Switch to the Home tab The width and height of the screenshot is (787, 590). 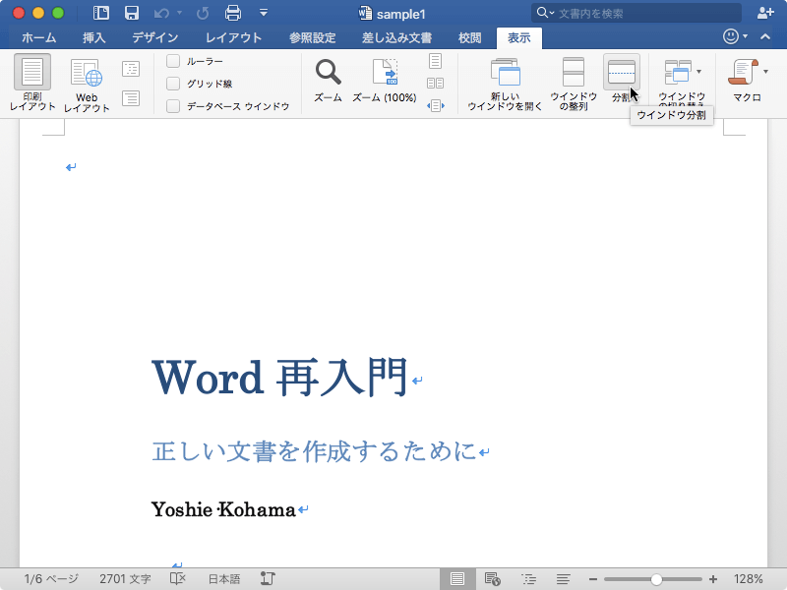38,37
